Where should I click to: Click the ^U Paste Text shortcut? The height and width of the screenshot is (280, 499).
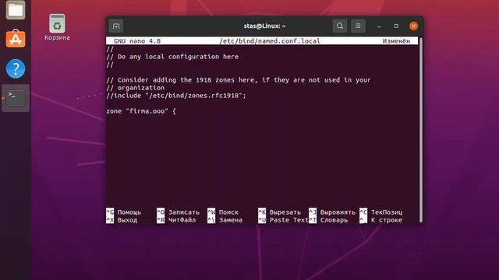(283, 220)
